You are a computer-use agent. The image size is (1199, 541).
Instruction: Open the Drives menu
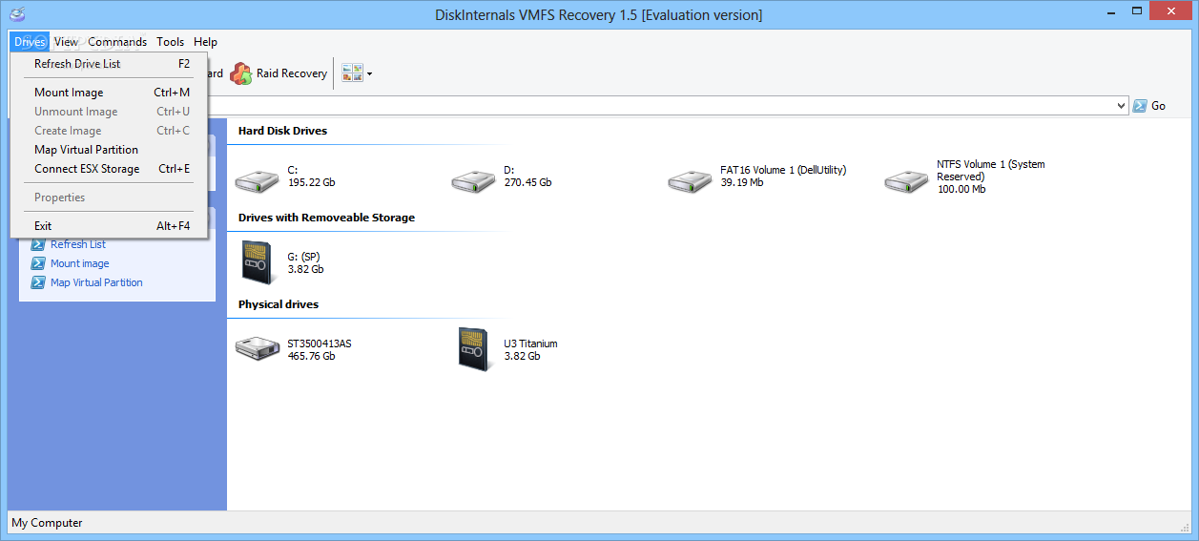coord(30,42)
